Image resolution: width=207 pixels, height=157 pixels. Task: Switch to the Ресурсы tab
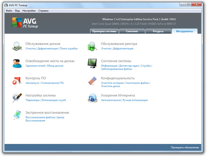[158, 31]
